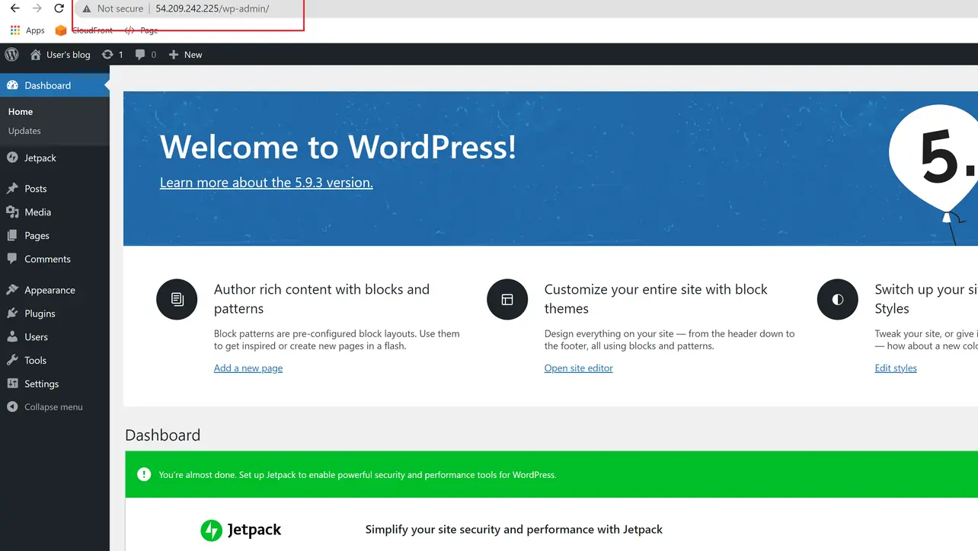This screenshot has height=551, width=978.
Task: Open the Users menu label
Action: (x=36, y=337)
